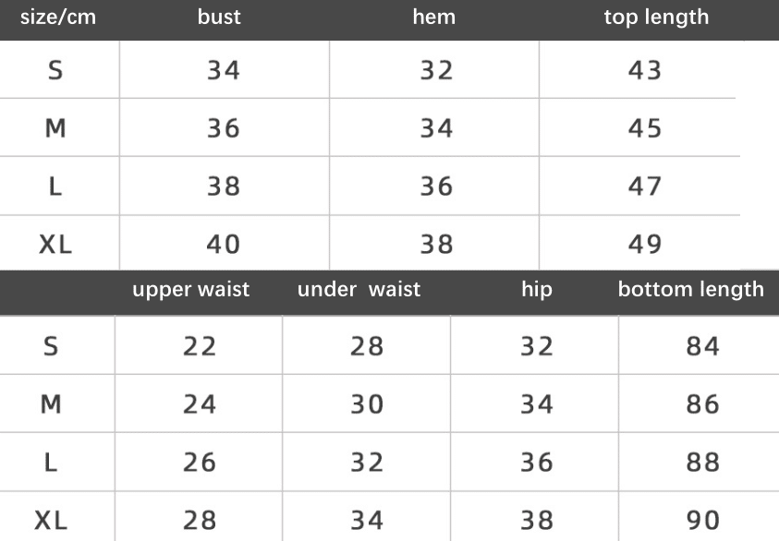Click the 'bottom length' header
The image size is (779, 541).
691,290
